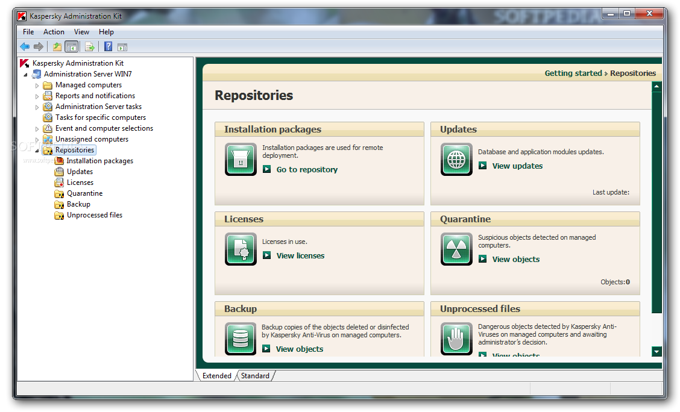This screenshot has height=412, width=680.
Task: Click the Quarantine radiation icon
Action: [456, 249]
